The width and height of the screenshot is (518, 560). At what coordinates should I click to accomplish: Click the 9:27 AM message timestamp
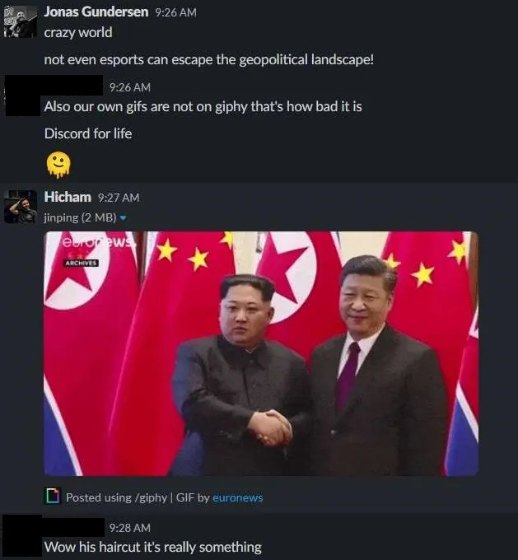pyautogui.click(x=119, y=198)
